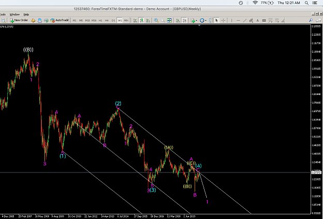
Task: Switch to H1 timeframe
Action: pyautogui.click(x=100, y=20)
